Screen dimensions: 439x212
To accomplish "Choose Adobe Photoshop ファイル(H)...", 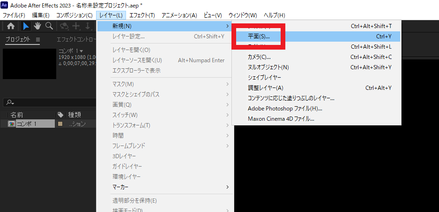I will 316,109.
